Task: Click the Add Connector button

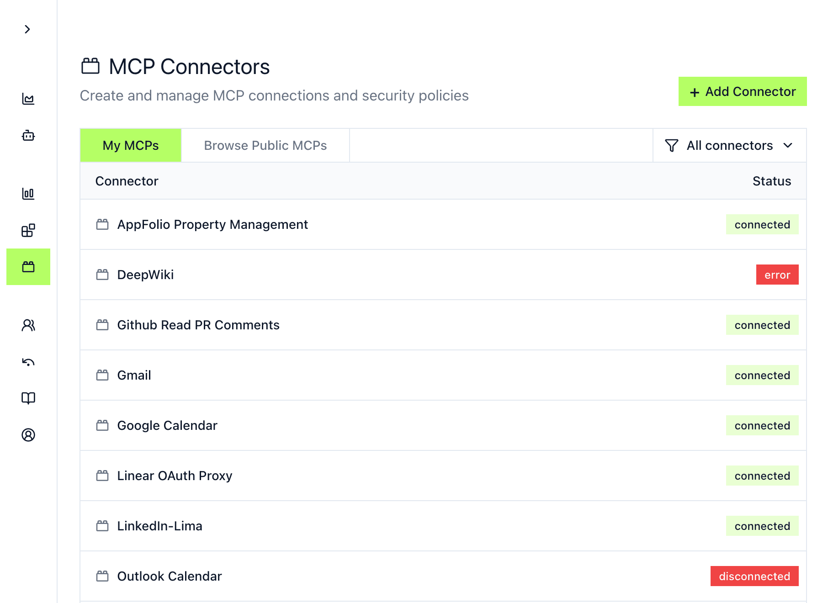Action: 742,91
